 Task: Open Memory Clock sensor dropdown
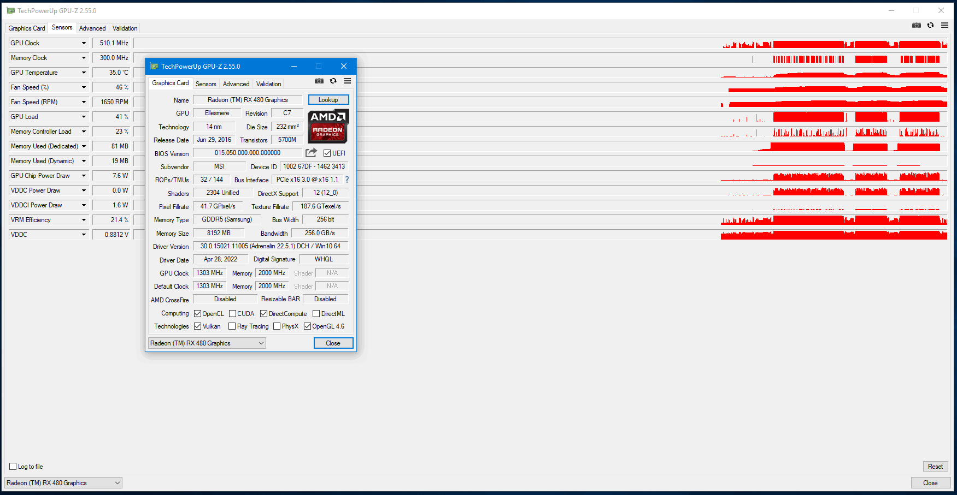tap(84, 58)
